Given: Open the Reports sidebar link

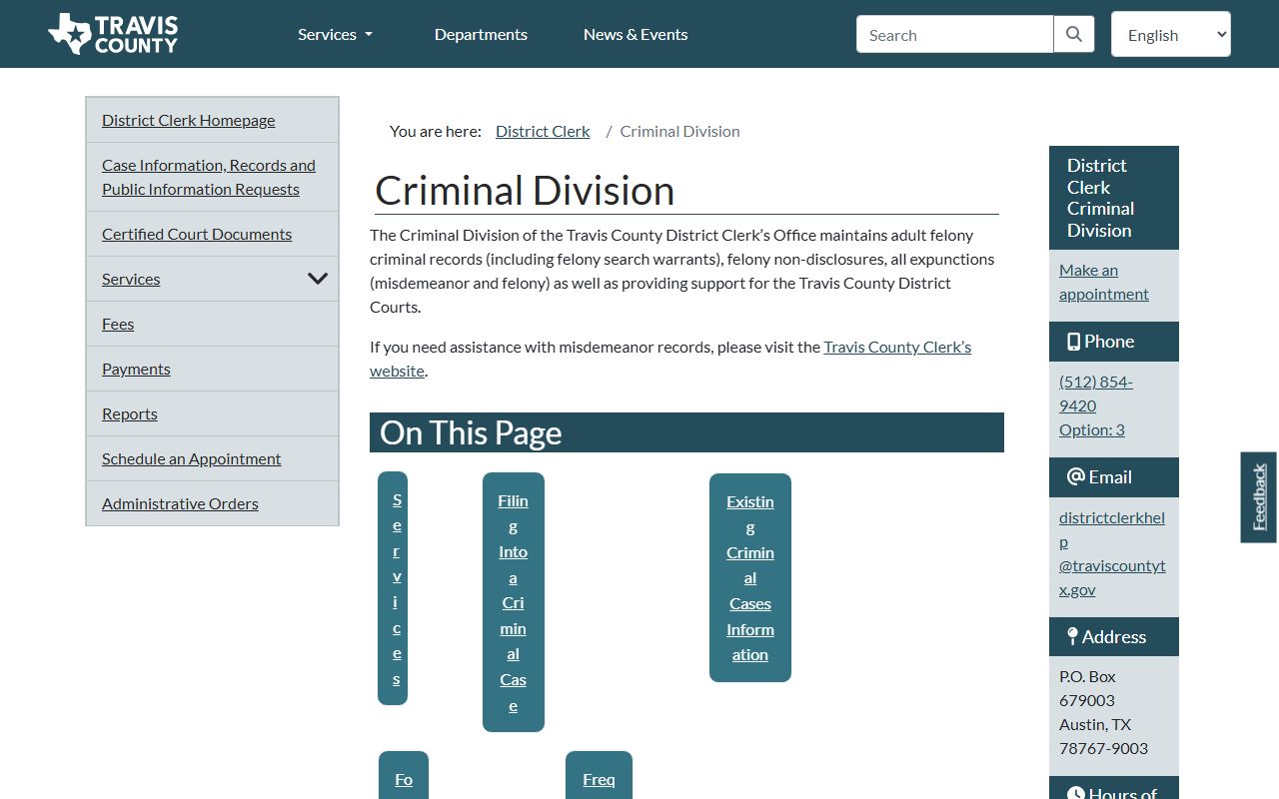Looking at the screenshot, I should (130, 413).
